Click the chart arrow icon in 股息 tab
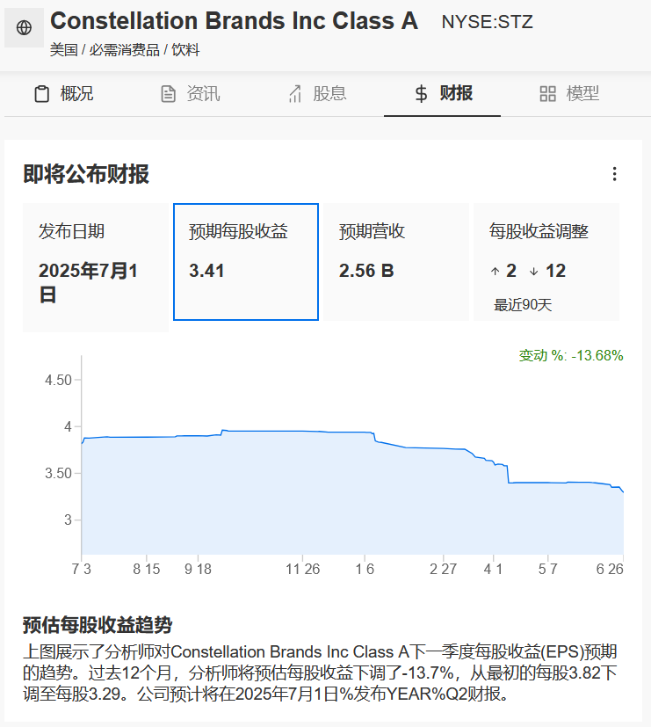Screen dimensions: 651x727 pos(294,94)
